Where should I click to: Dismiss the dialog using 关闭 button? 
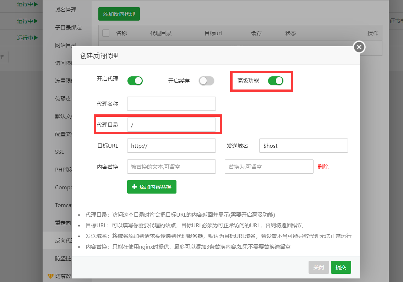319,267
